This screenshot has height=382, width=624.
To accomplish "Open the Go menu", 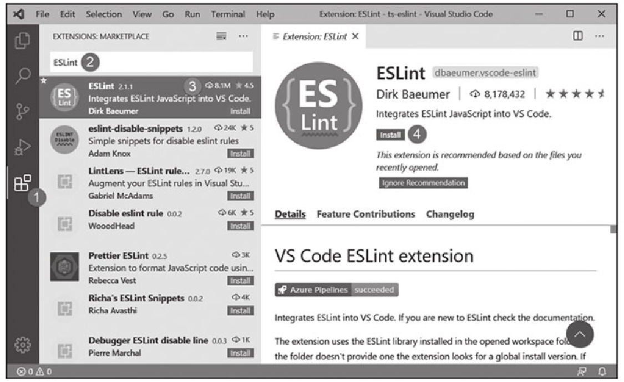I will pos(168,14).
